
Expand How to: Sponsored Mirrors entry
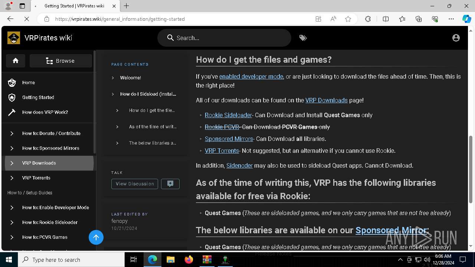coord(12,148)
